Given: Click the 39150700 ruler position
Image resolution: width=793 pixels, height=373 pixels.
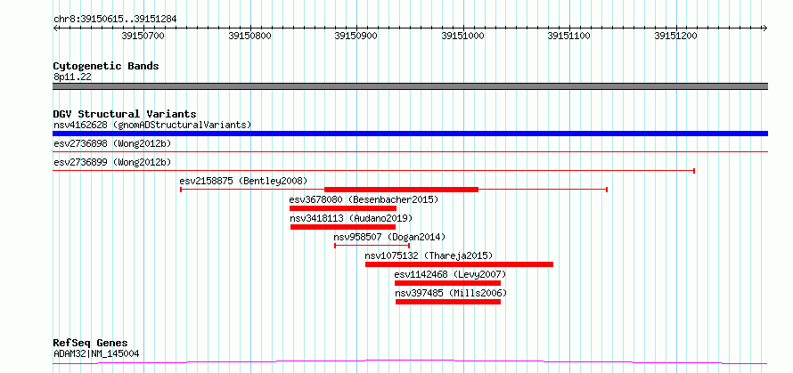Looking at the screenshot, I should click(143, 36).
